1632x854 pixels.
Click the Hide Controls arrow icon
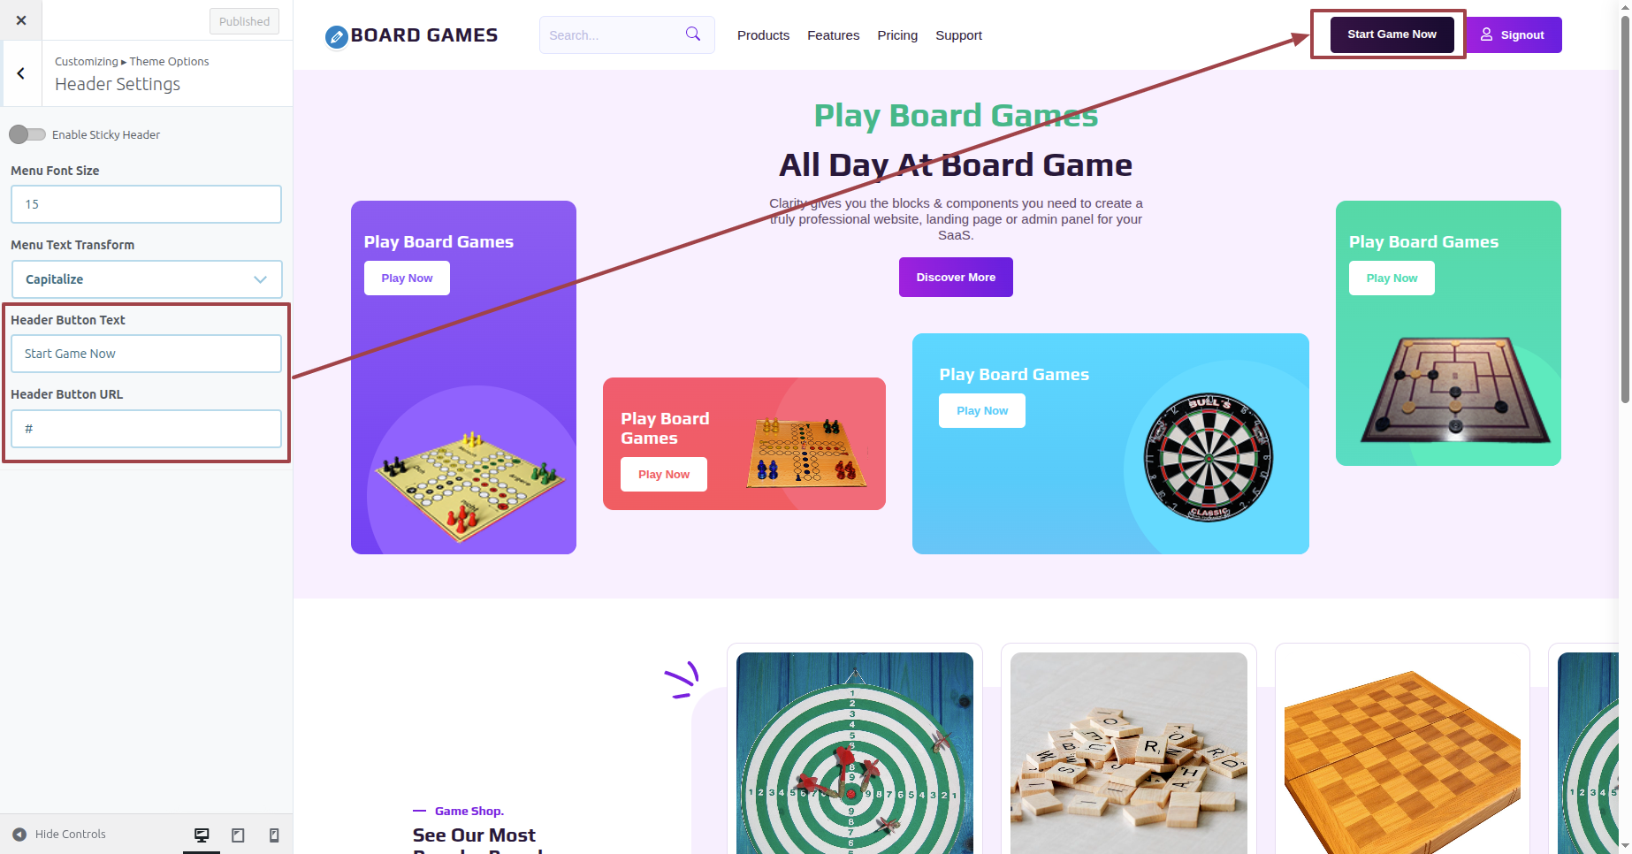(19, 834)
